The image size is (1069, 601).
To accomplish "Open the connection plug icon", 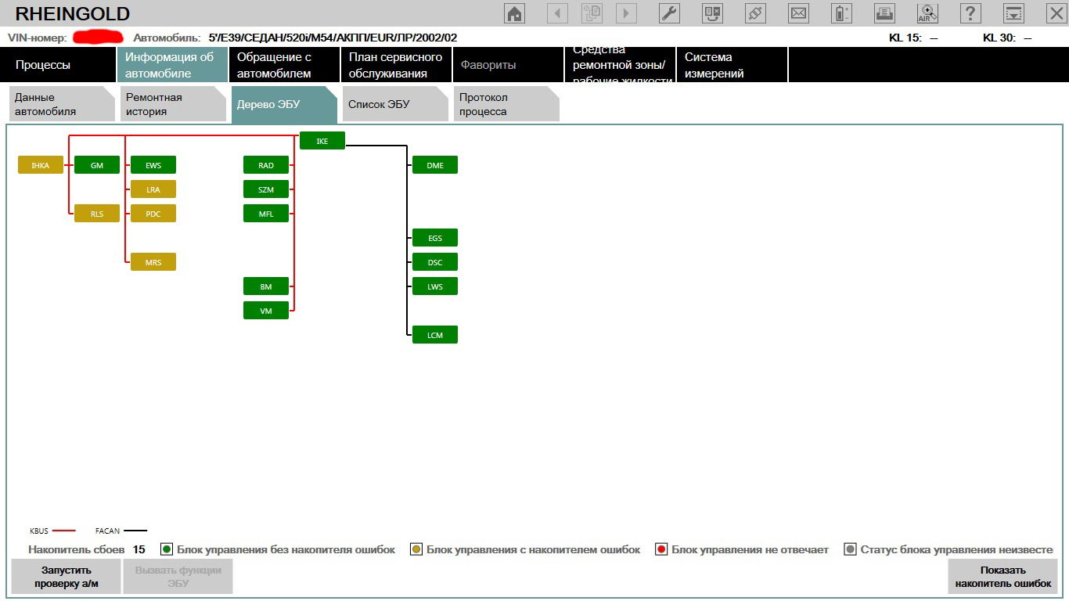I will click(x=755, y=13).
